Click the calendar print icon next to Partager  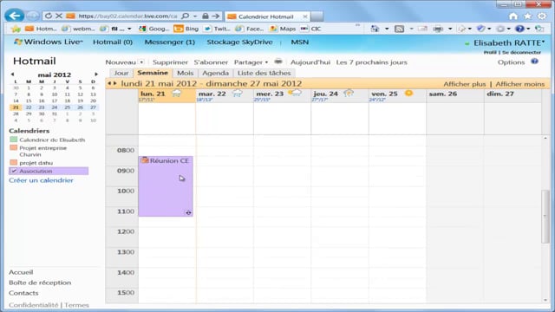[278, 62]
